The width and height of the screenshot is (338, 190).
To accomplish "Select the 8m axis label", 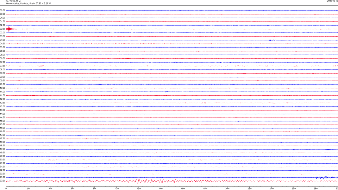I will 94,189.
